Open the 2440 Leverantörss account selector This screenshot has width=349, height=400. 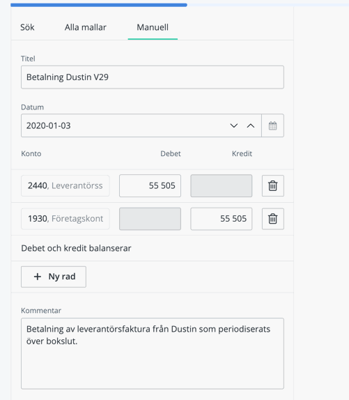[x=65, y=185]
